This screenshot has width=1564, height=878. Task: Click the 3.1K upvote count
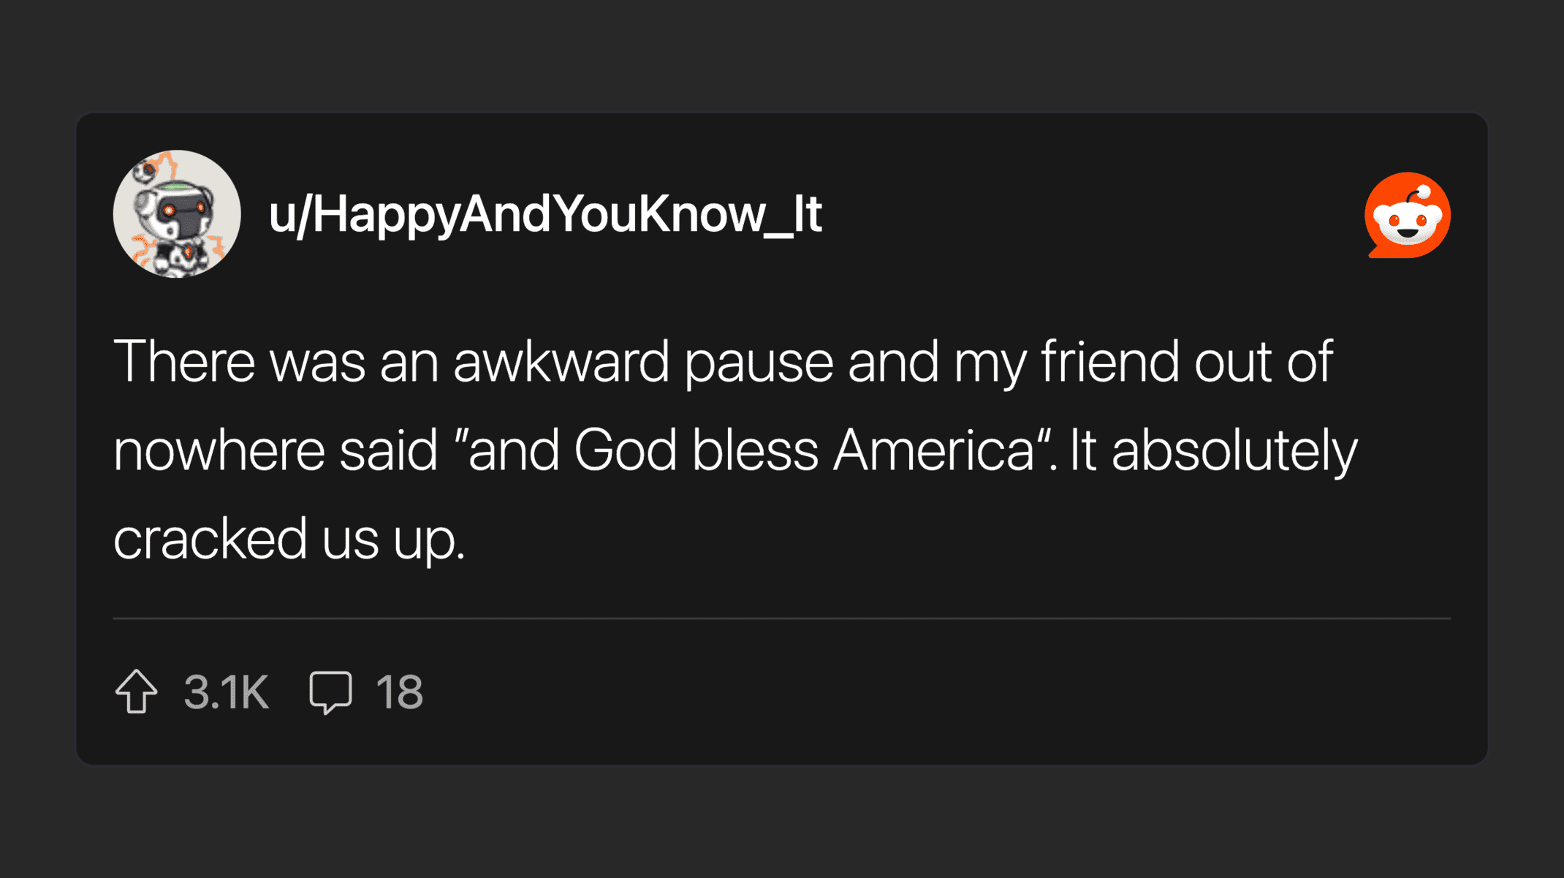227,692
